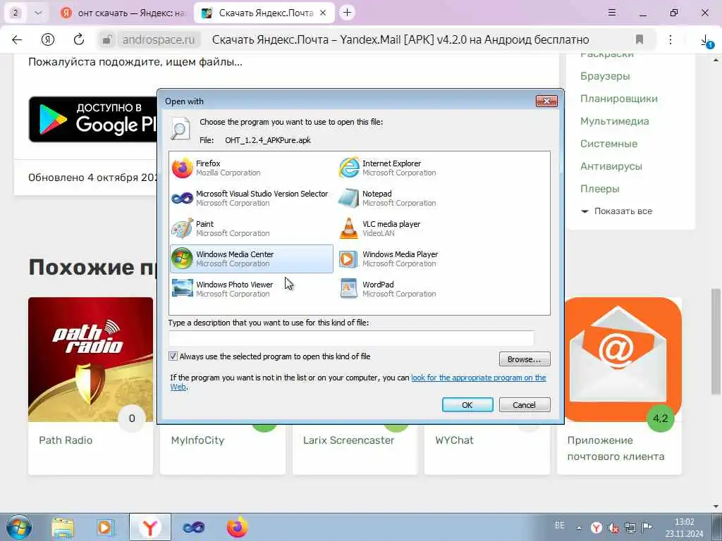This screenshot has width=722, height=541.
Task: Open the tab counter showing 2
Action: [16, 13]
